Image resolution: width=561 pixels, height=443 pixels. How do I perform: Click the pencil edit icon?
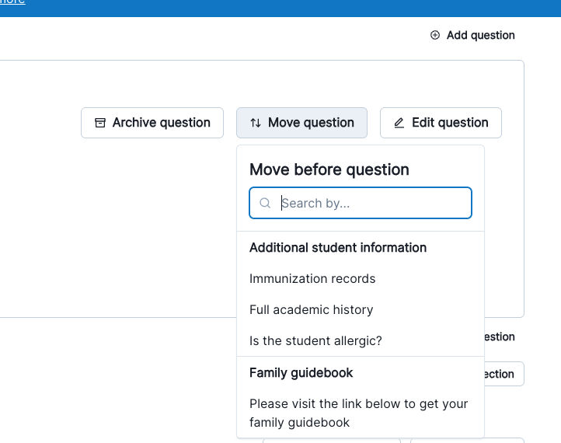point(399,123)
